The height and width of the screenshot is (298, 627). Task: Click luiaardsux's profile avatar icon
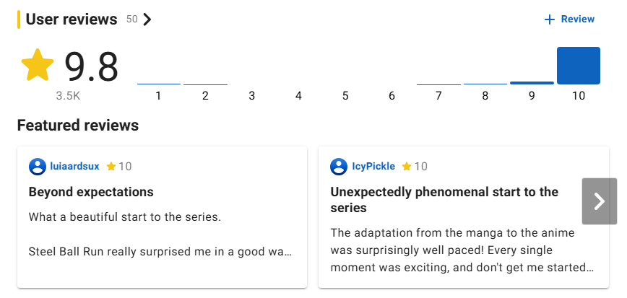(x=38, y=167)
